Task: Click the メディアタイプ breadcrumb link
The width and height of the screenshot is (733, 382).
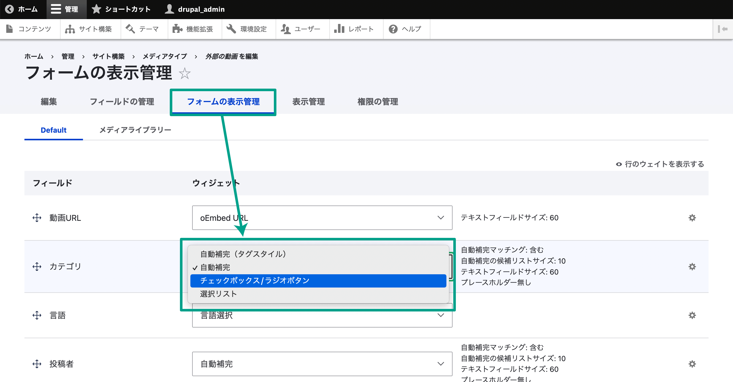Action: [x=165, y=56]
